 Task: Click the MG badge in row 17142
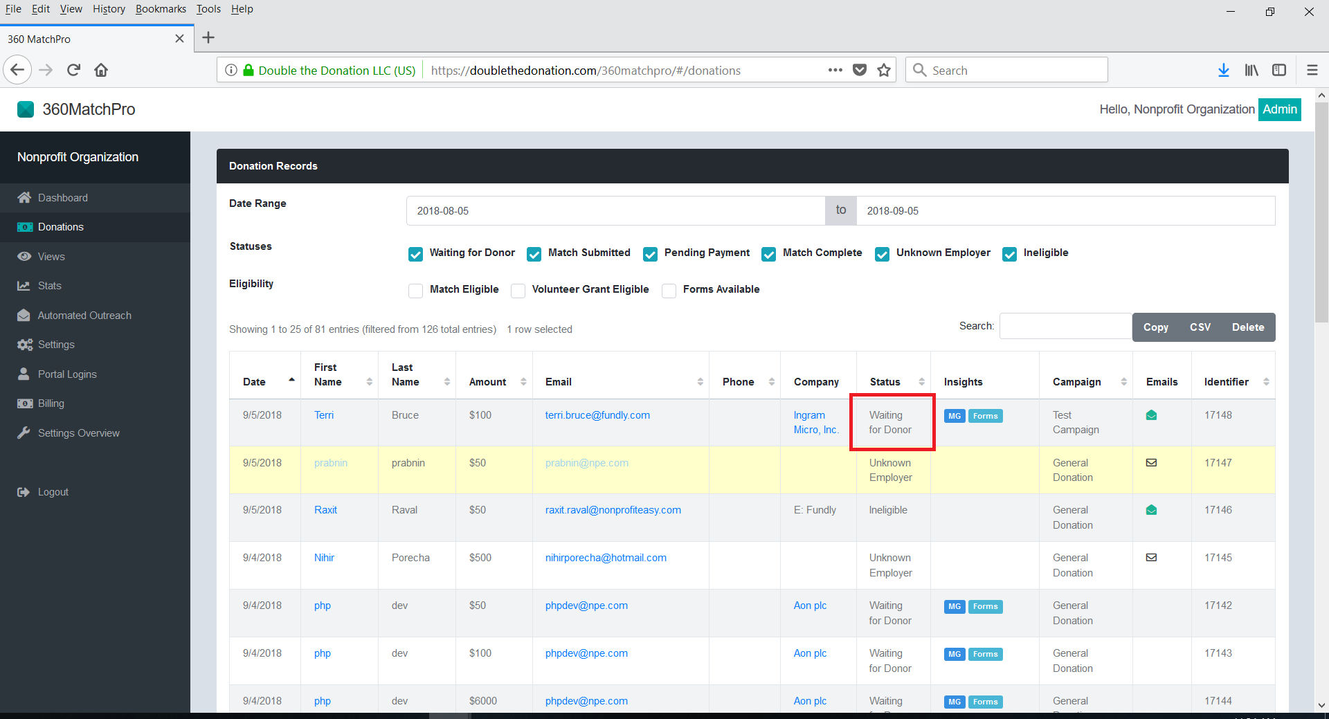(x=955, y=606)
